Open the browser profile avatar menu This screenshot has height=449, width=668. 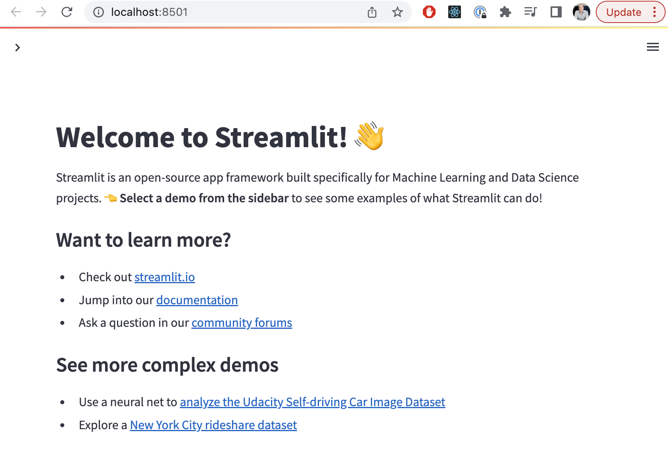pyautogui.click(x=582, y=12)
